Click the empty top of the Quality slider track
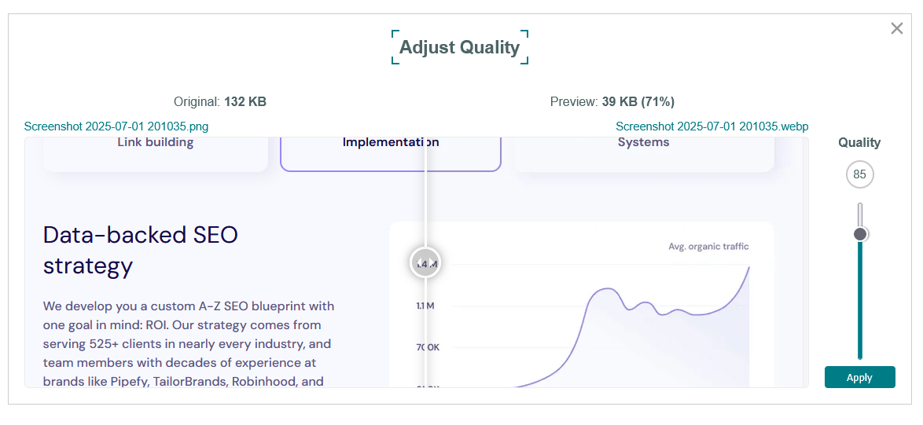Image resolution: width=923 pixels, height=425 pixels. [860, 214]
